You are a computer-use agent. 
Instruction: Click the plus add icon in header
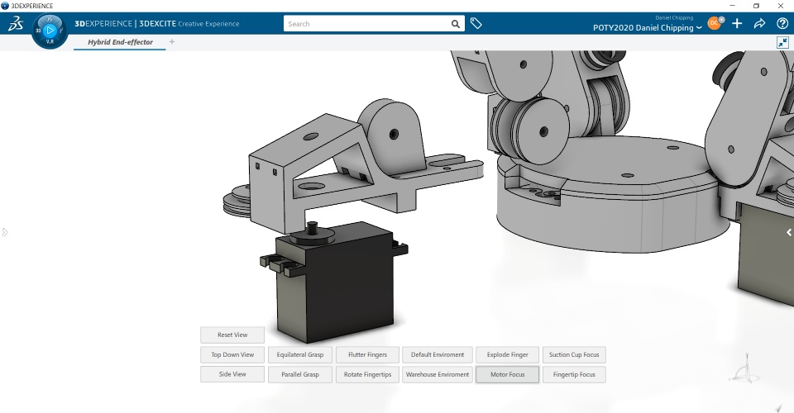737,23
